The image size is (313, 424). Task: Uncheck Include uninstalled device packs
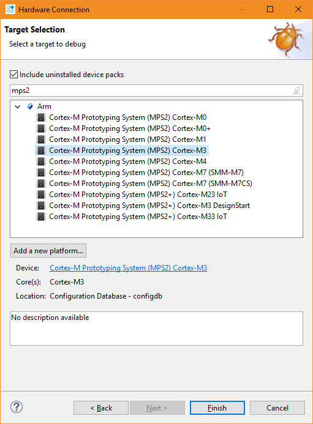tap(14, 75)
